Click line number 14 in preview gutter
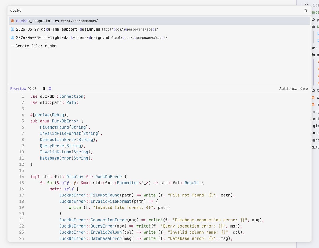Image resolution: width=319 pixels, height=248 pixels. click(x=22, y=177)
